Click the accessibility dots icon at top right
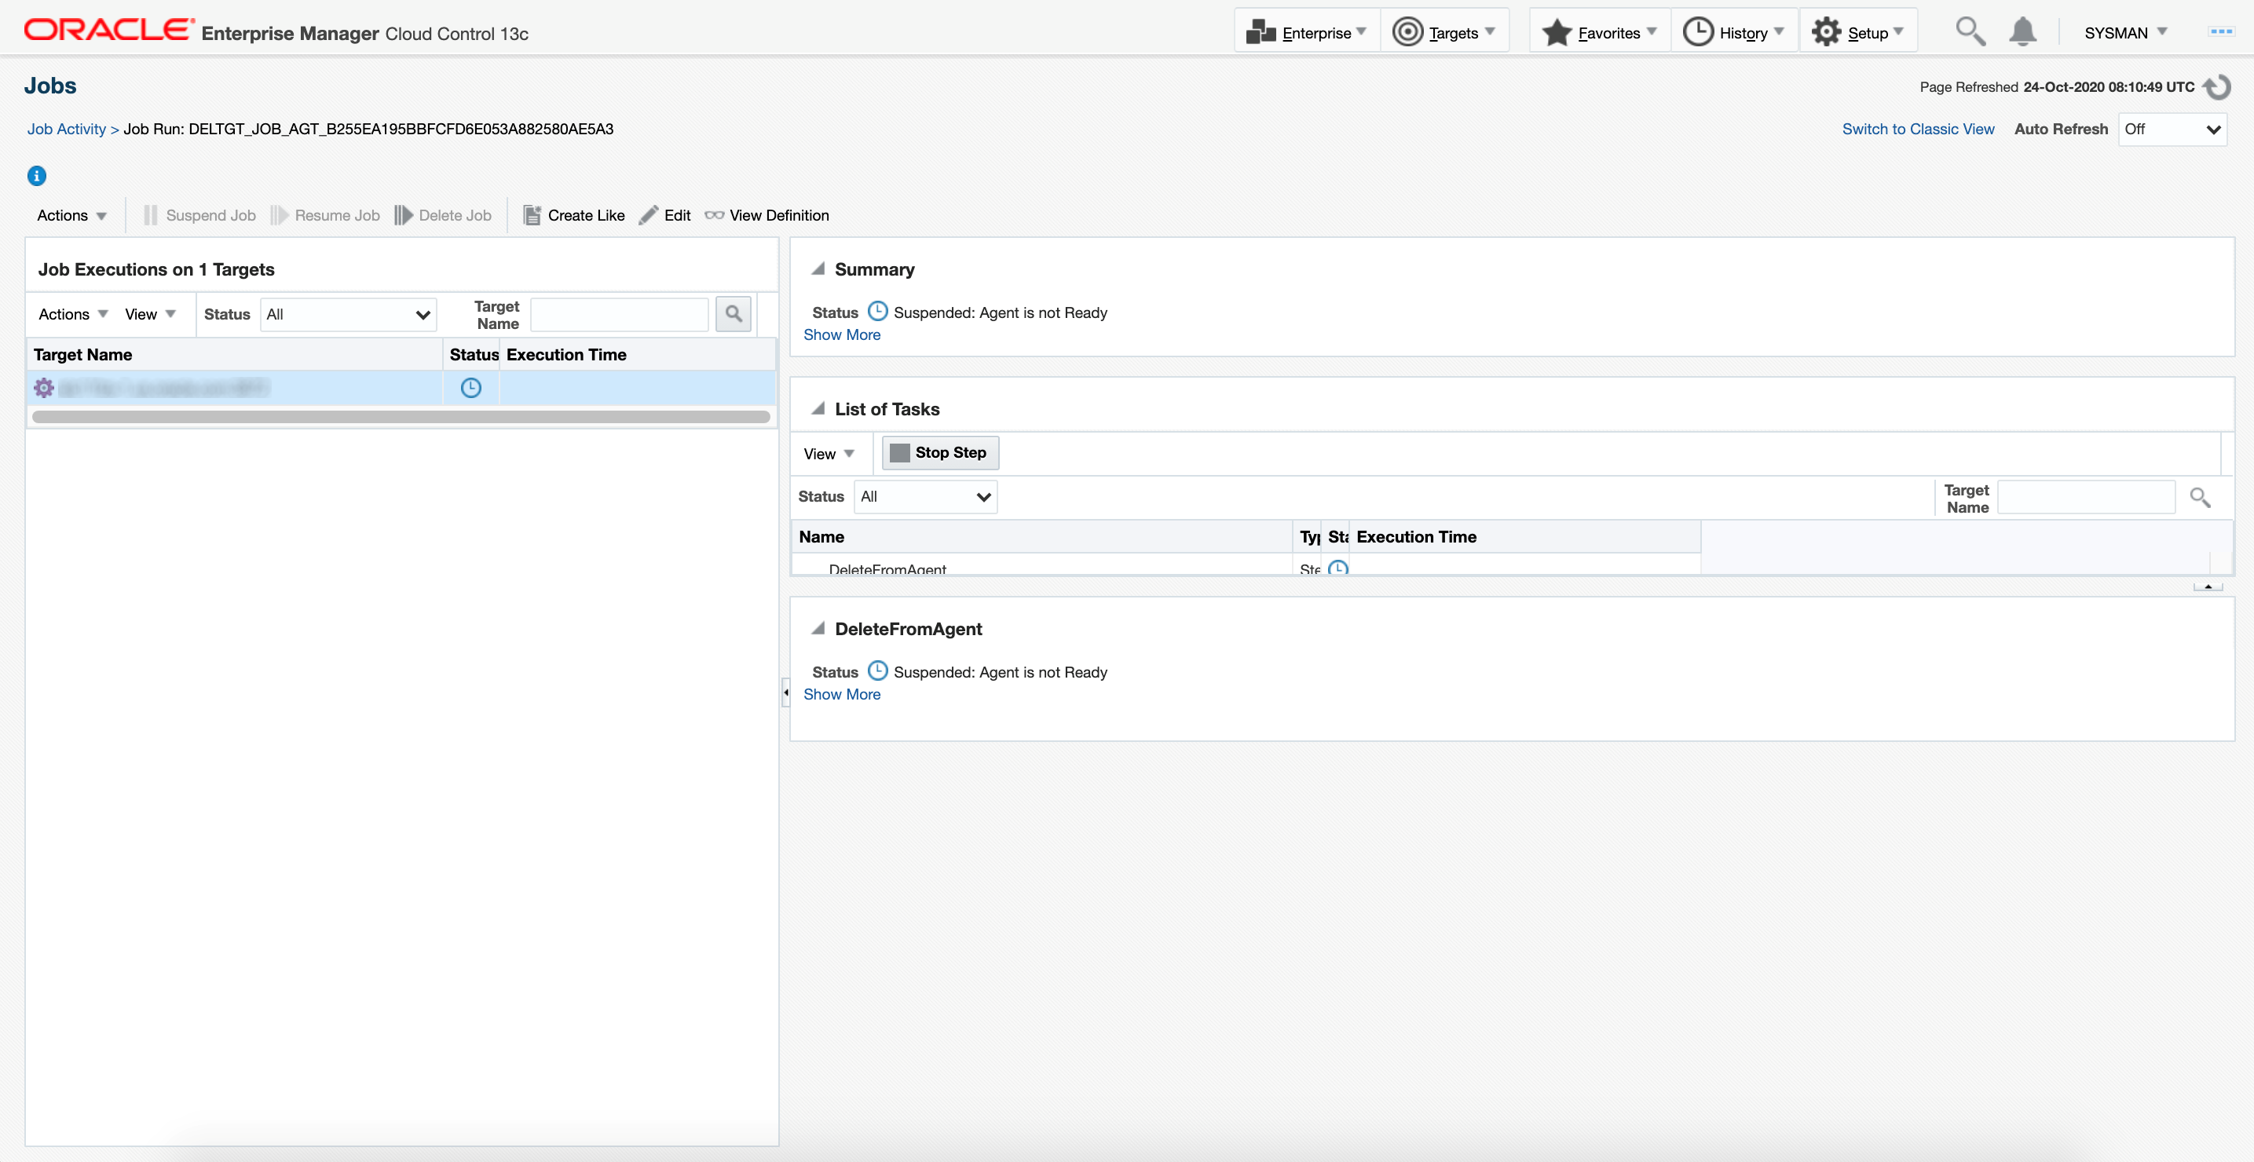 point(2221,31)
